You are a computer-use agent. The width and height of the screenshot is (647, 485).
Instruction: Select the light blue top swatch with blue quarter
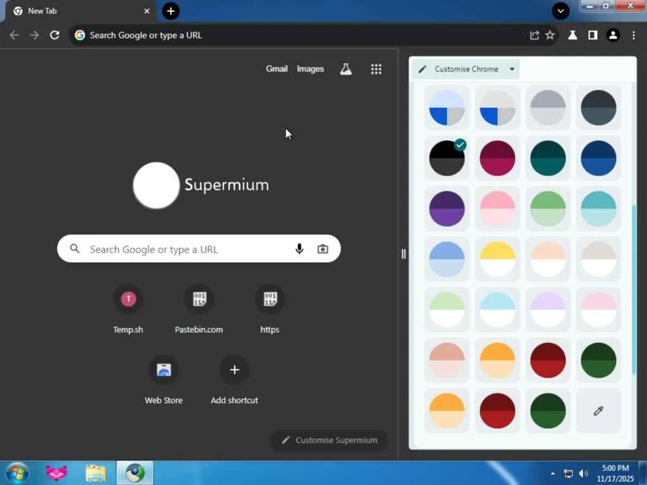[x=447, y=107]
